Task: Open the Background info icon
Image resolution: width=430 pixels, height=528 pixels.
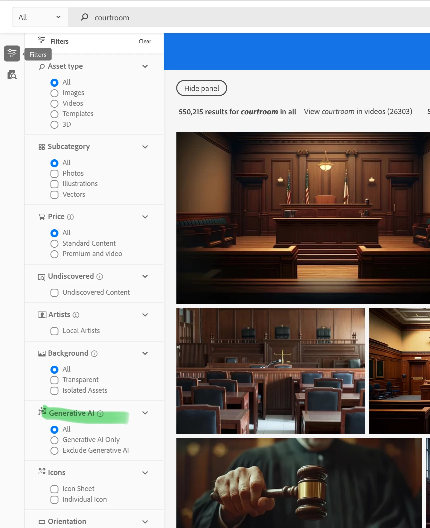Action: point(94,354)
